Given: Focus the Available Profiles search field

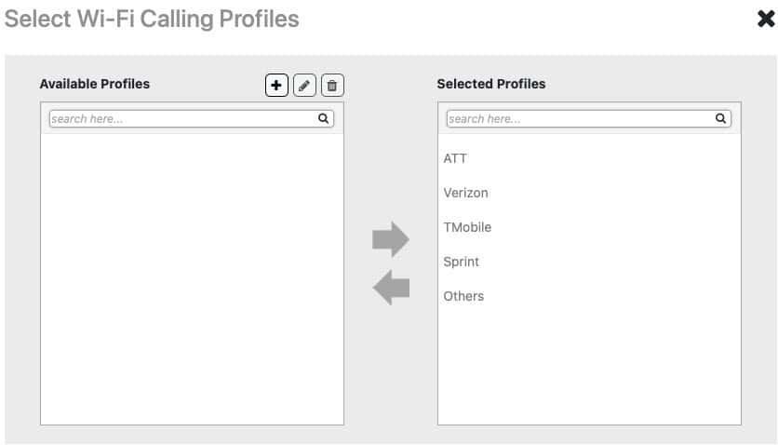Looking at the screenshot, I should pyautogui.click(x=192, y=118).
